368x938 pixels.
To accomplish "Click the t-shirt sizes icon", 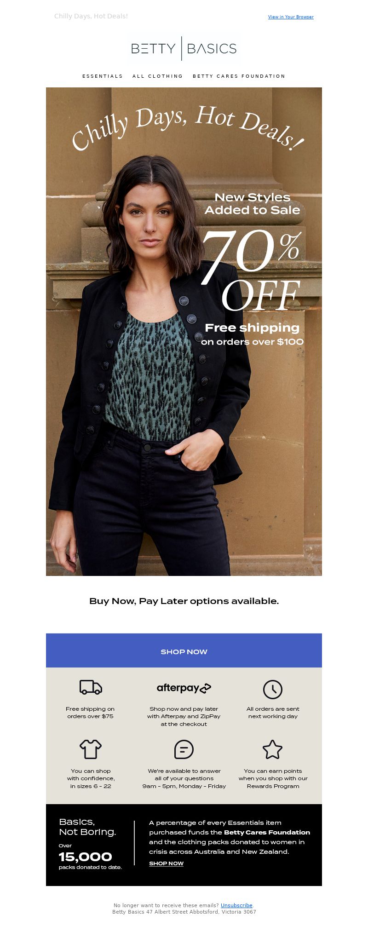I will 91,749.
